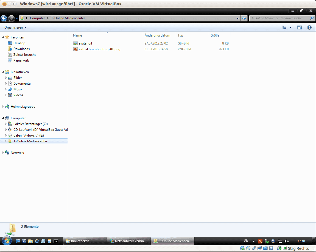Open network status tray icon
Image resolution: width=316 pixels, height=252 pixels.
280,241
